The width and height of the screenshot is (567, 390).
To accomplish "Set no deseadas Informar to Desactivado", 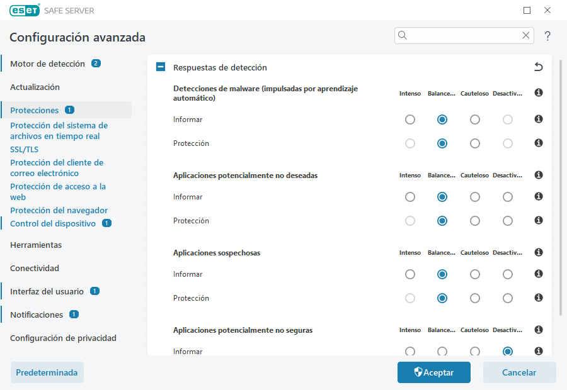I will 507,197.
